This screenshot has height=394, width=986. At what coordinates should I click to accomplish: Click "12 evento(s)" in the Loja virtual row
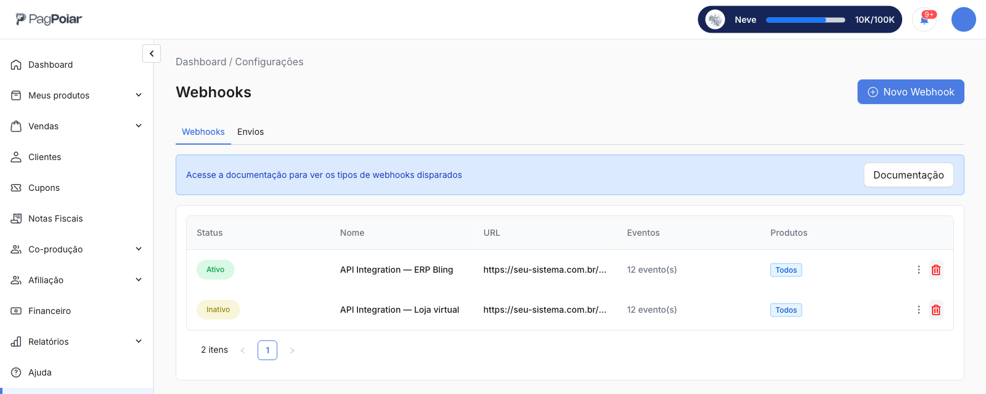[652, 310]
